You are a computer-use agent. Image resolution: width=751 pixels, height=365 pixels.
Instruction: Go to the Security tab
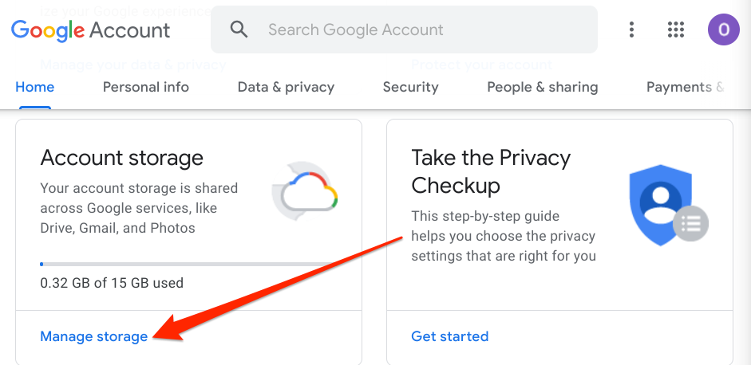[x=410, y=87]
